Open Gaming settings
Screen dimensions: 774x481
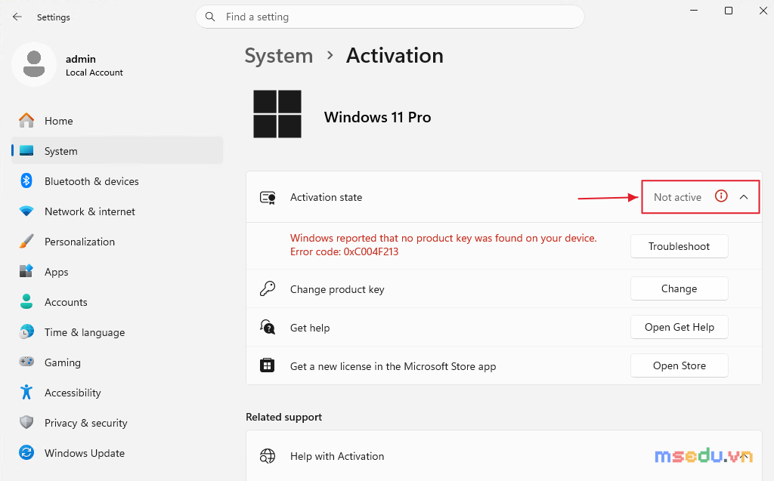pos(117,362)
